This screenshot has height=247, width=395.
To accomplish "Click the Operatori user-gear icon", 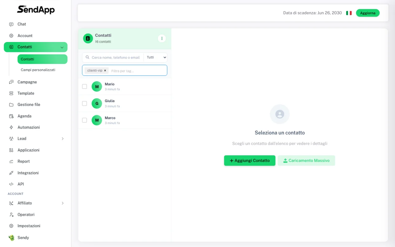I will tap(11, 215).
